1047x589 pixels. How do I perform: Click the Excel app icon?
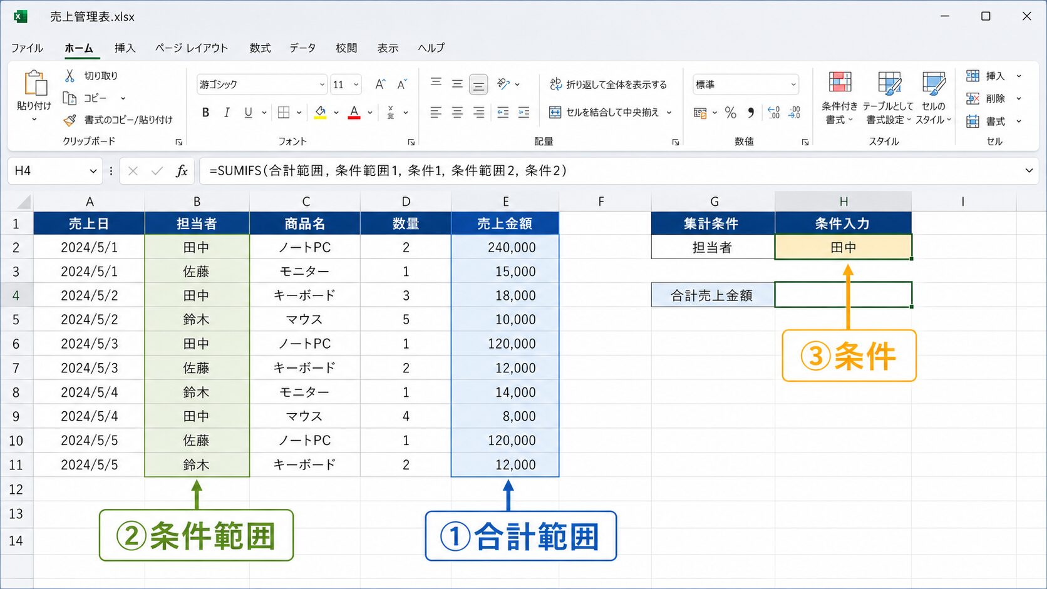click(21, 16)
